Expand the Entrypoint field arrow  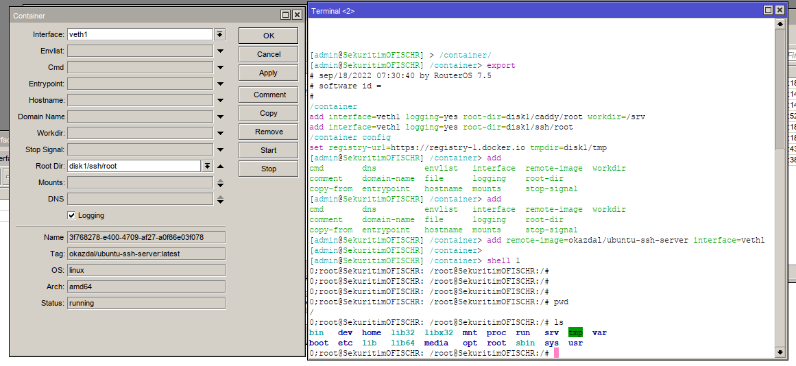pyautogui.click(x=220, y=84)
